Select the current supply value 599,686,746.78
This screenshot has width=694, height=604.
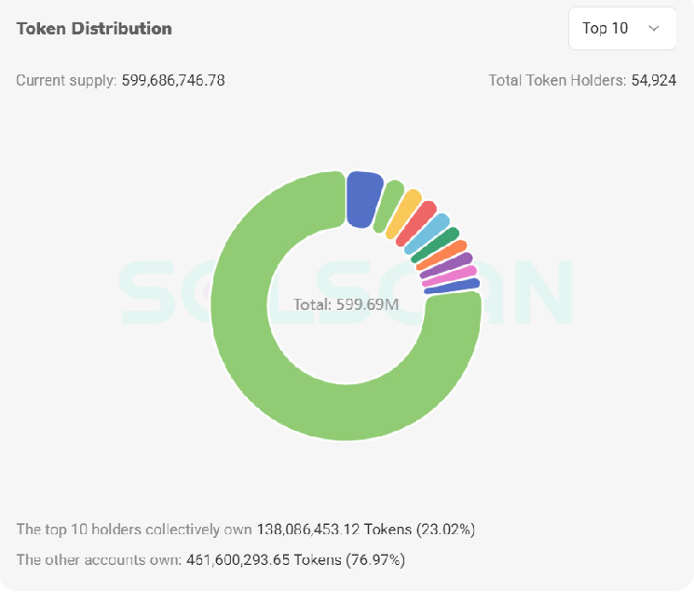pyautogui.click(x=173, y=80)
